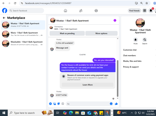The width and height of the screenshot is (156, 116).
Task: Open Microsoft Edge from taskbar
Action: 71,113
